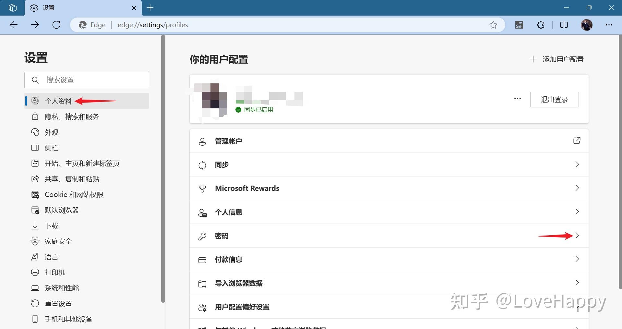The image size is (622, 329).
Task: Open 重置设置 section
Action: 87,303
